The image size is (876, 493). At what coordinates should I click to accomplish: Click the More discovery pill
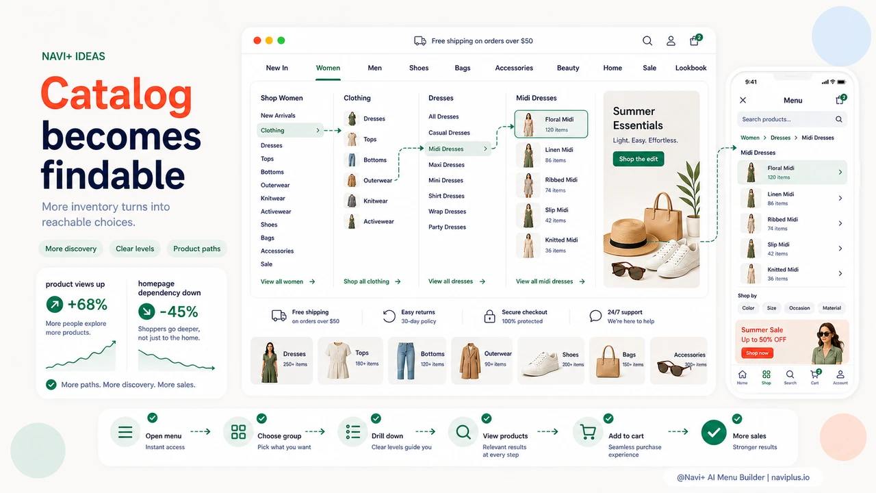coord(71,249)
